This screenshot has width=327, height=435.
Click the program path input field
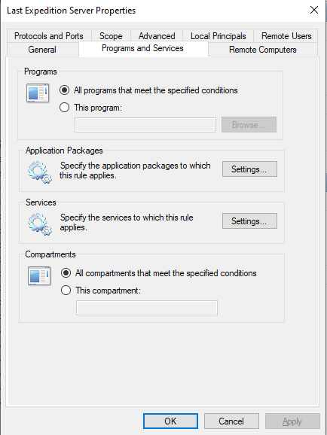(145, 125)
